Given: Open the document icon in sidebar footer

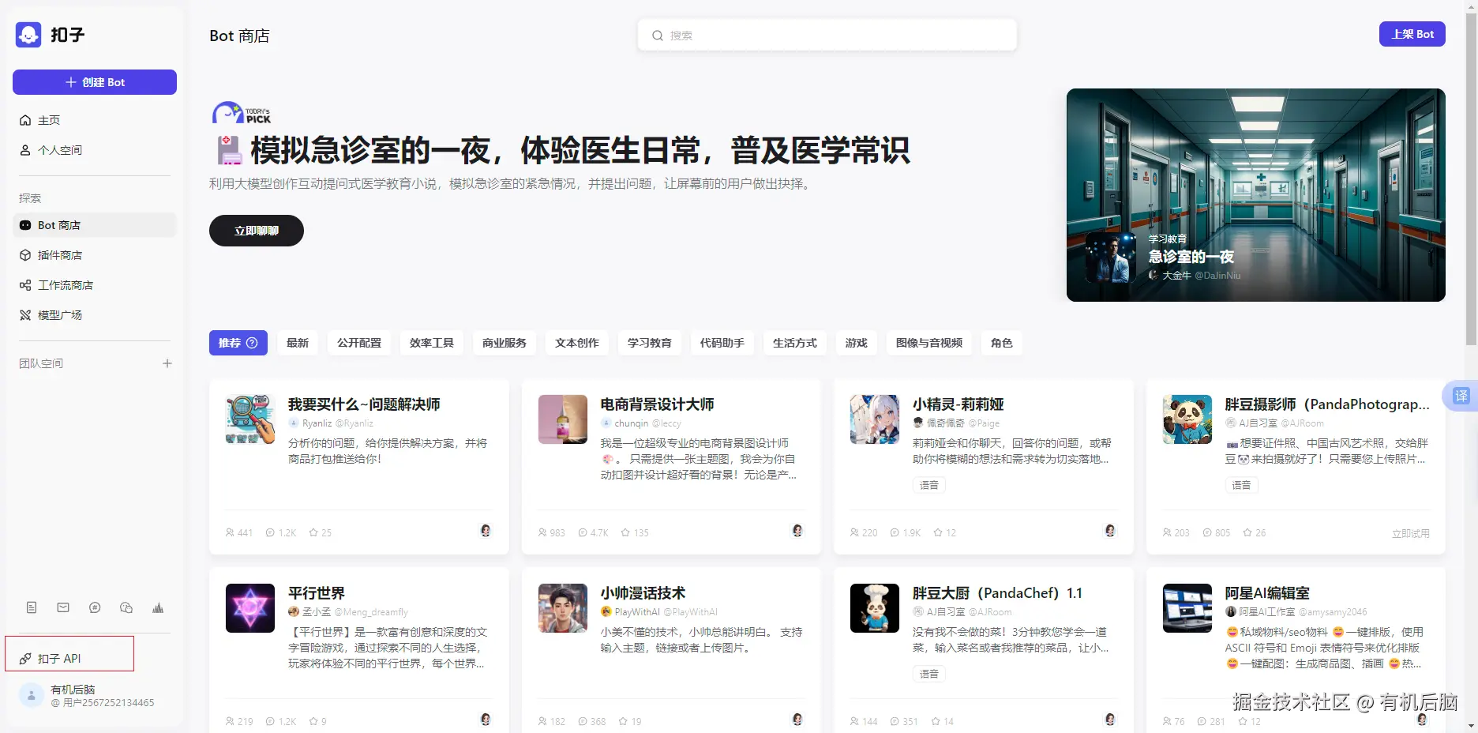Looking at the screenshot, I should click(x=32, y=607).
